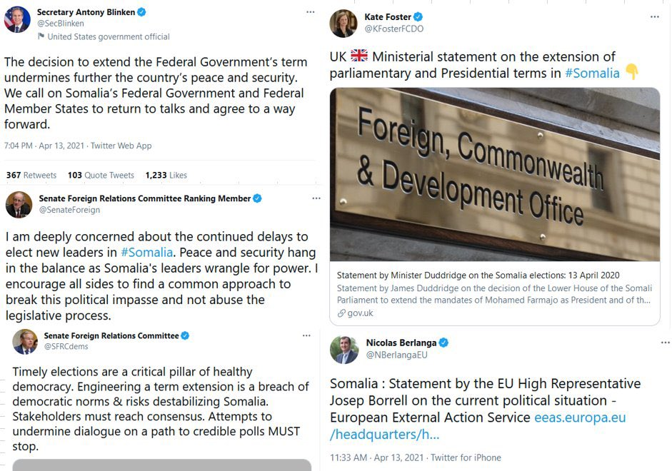Open more options on Kate Foster's tweet
The height and width of the screenshot is (471, 672).
pyautogui.click(x=654, y=16)
